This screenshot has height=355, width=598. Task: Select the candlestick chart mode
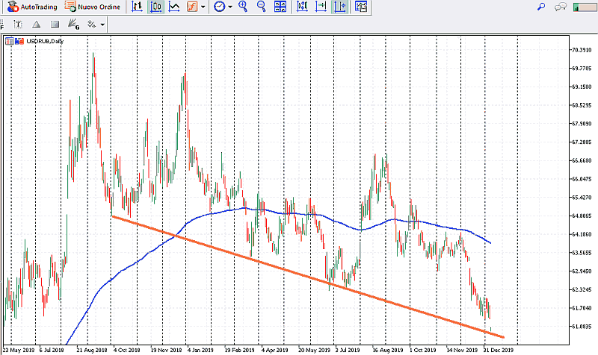click(x=156, y=7)
